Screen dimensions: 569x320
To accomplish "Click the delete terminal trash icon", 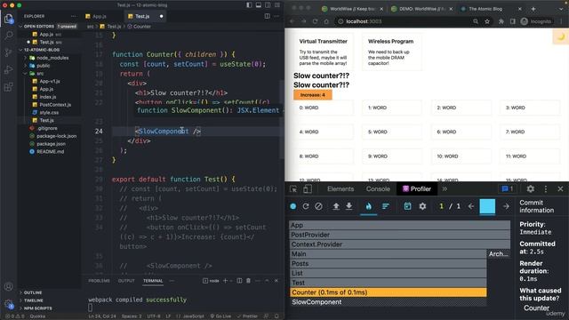I will coord(249,281).
